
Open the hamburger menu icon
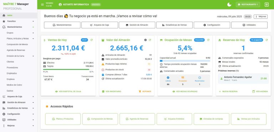42,5
